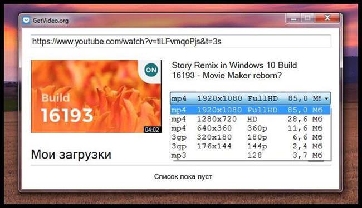The height and width of the screenshot is (208, 362).
Task: Click the Build 16193 video thumbnail
Action: 96,96
